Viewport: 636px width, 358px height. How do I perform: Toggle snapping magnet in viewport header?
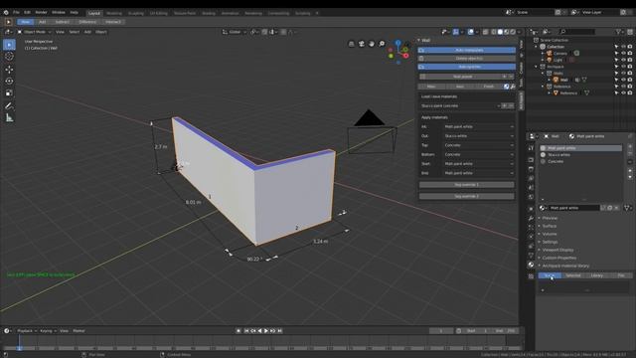[x=264, y=32]
